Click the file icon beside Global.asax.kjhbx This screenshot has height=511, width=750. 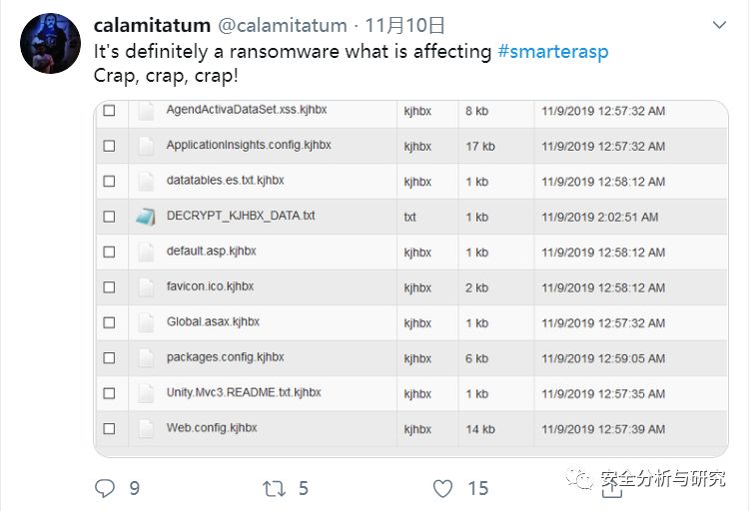tap(146, 323)
